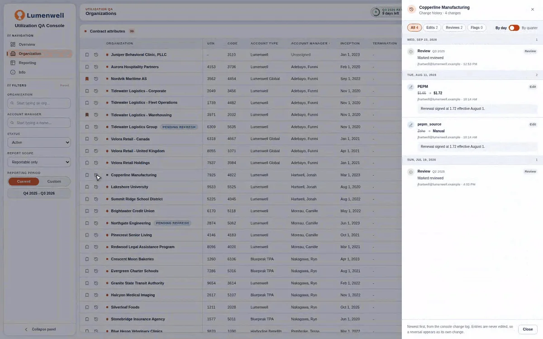
Task: Close the change history panel with X
Action: (532, 9)
